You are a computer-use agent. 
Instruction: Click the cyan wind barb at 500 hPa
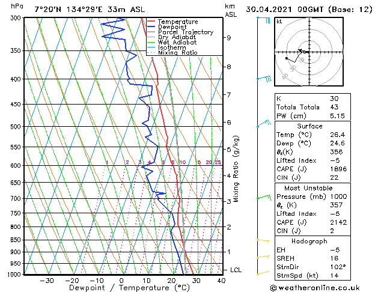(264, 123)
